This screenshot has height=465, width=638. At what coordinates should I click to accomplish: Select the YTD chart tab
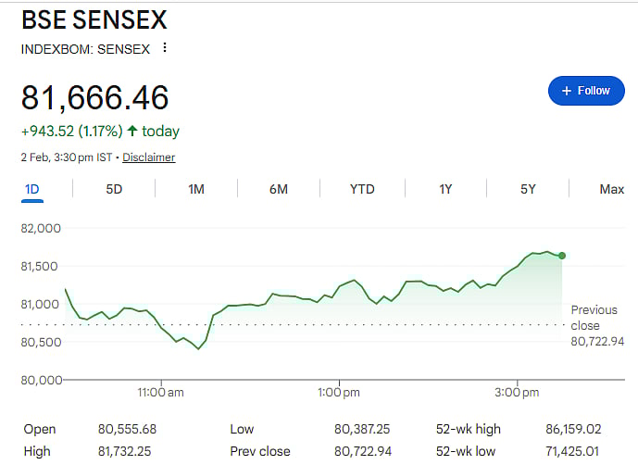(362, 189)
